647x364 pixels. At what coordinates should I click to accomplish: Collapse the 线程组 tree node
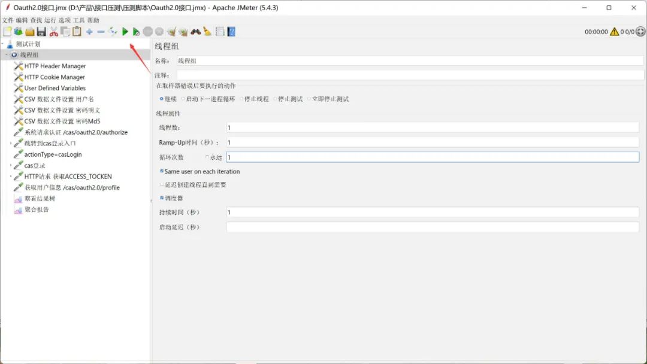tap(7, 55)
